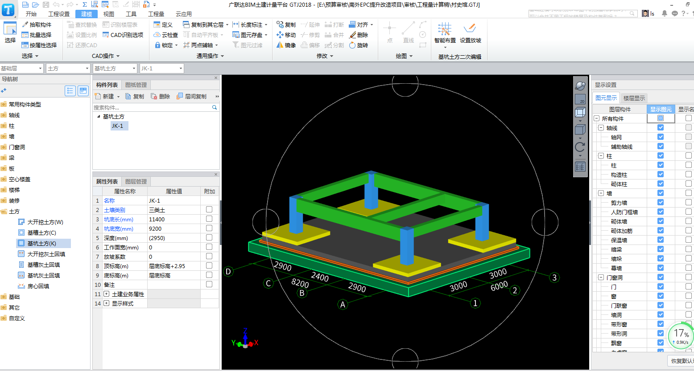The image size is (694, 371).
Task: Switch to 2D view button in viewport
Action: click(x=580, y=99)
